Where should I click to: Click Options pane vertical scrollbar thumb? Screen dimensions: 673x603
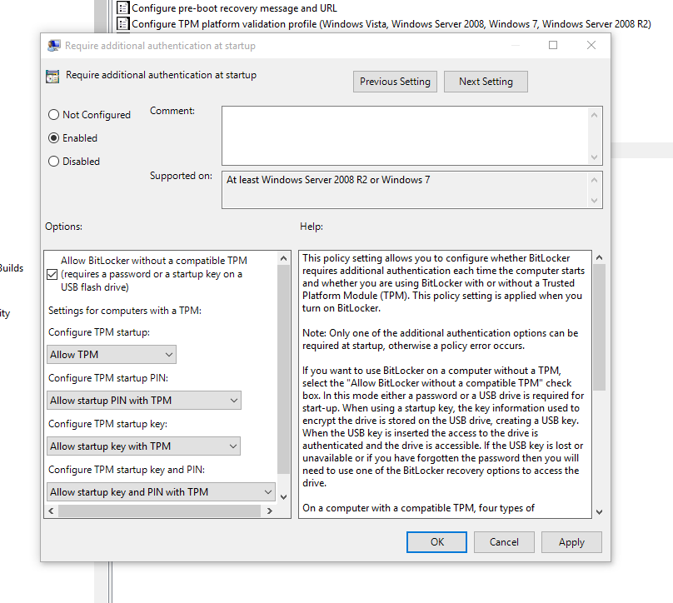tap(283, 370)
